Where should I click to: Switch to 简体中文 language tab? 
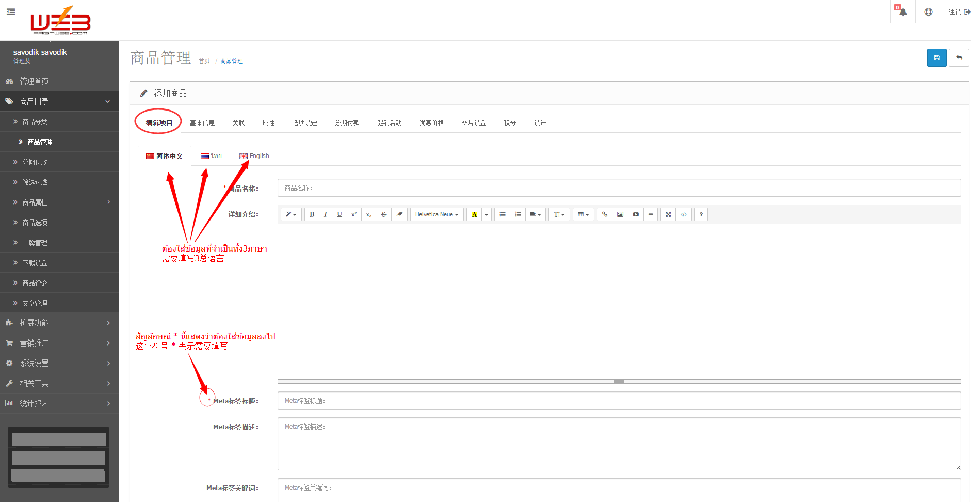(165, 156)
